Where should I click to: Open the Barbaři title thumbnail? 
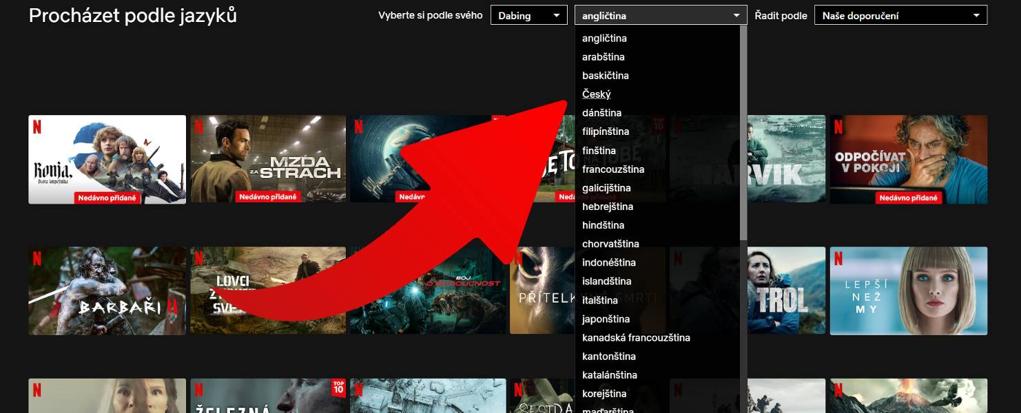[107, 291]
